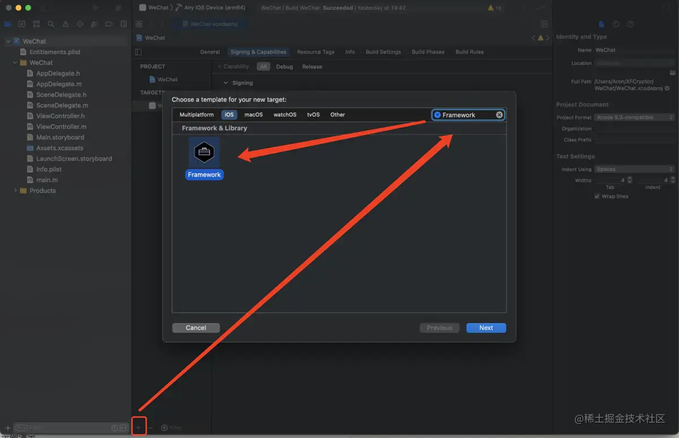The image size is (679, 438).
Task: Open the Report navigator icon
Action: pyautogui.click(x=123, y=24)
